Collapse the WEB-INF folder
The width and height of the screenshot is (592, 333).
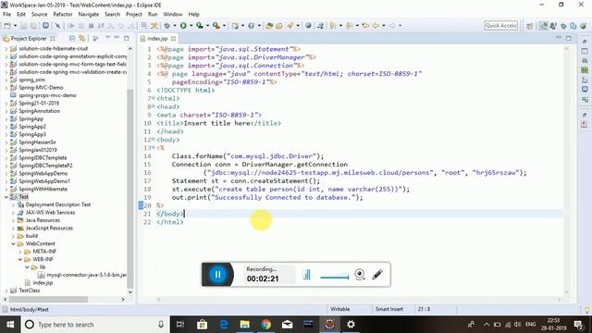click(x=20, y=259)
